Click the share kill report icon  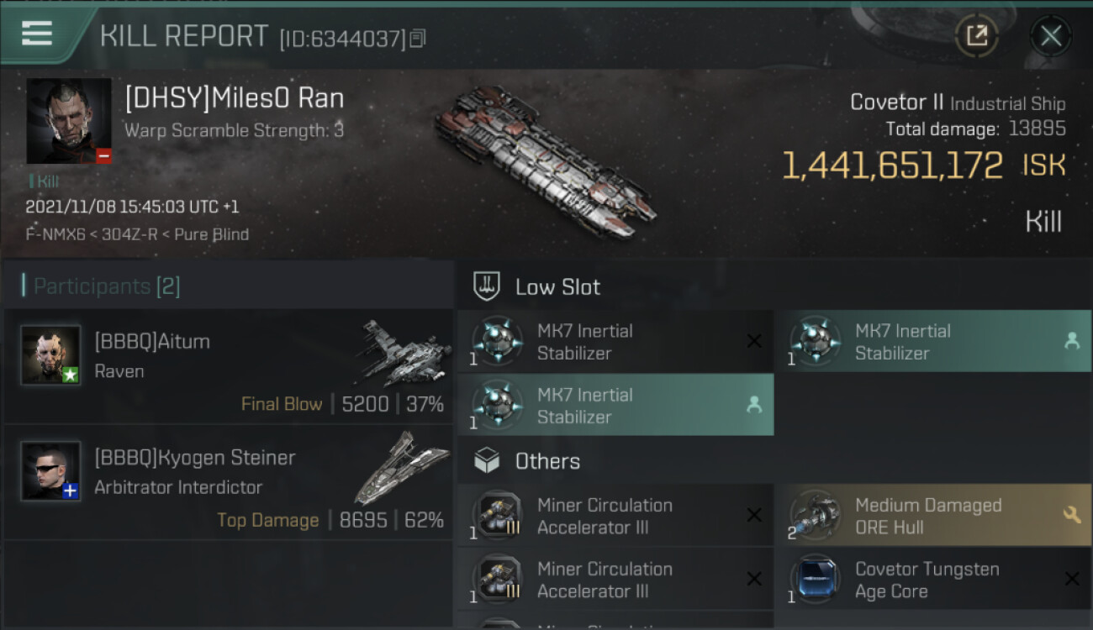tap(976, 35)
